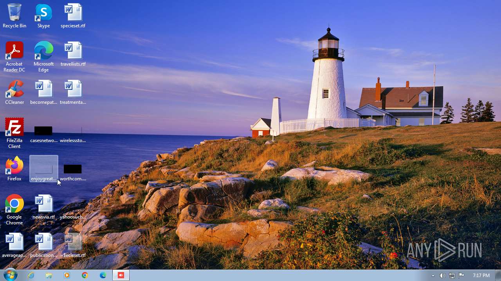
Task: Open Edge from the taskbar
Action: coord(103,275)
